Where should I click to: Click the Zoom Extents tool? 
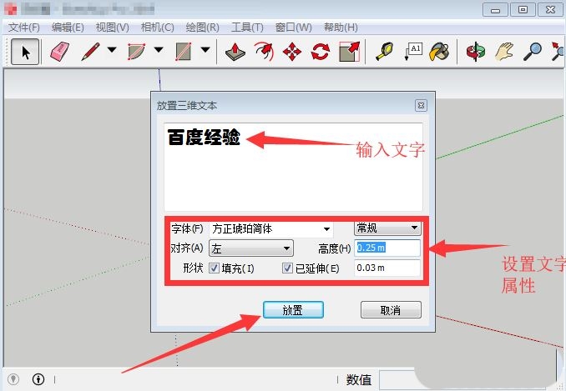point(558,52)
